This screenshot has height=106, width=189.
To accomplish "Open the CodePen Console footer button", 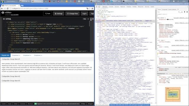I will 4,104.
